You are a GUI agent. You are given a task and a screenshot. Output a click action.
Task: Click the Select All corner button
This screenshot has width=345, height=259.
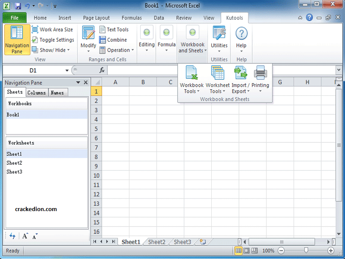tap(96, 82)
